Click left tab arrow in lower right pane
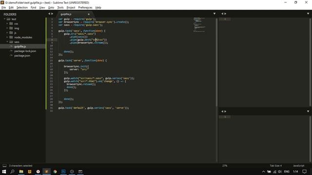This screenshot has width=312, height=175. [x=222, y=111]
